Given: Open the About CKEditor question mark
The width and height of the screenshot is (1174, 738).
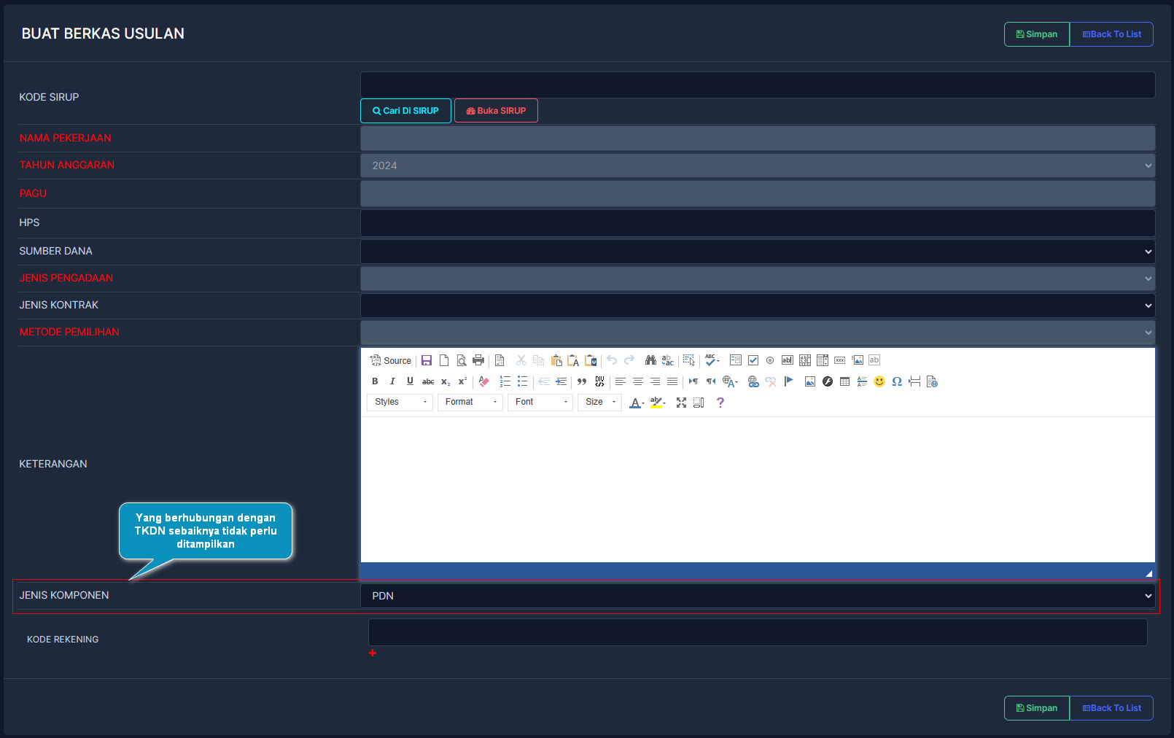Looking at the screenshot, I should pyautogui.click(x=720, y=403).
